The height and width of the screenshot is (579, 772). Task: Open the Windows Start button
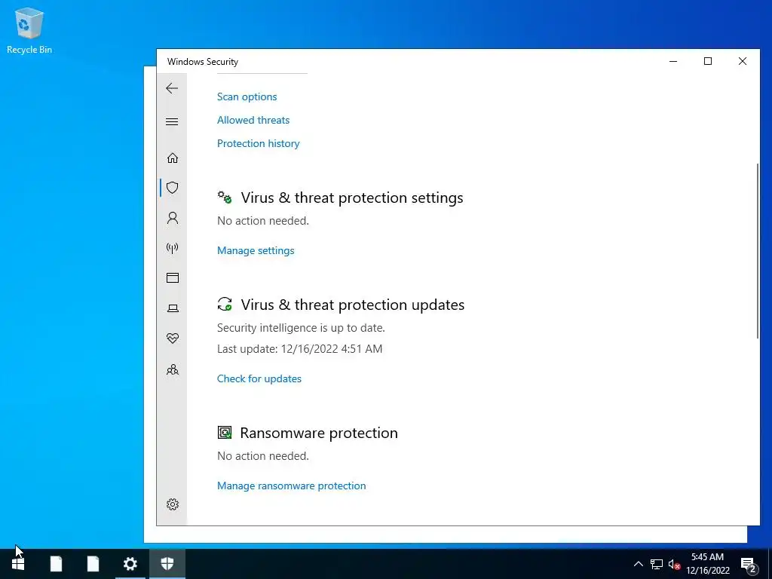click(x=18, y=564)
